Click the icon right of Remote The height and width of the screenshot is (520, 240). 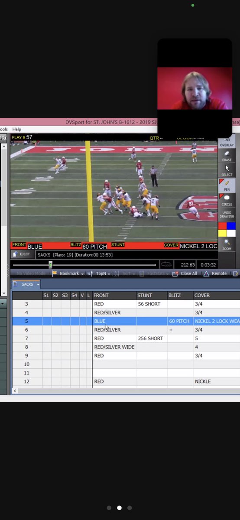[x=235, y=273]
